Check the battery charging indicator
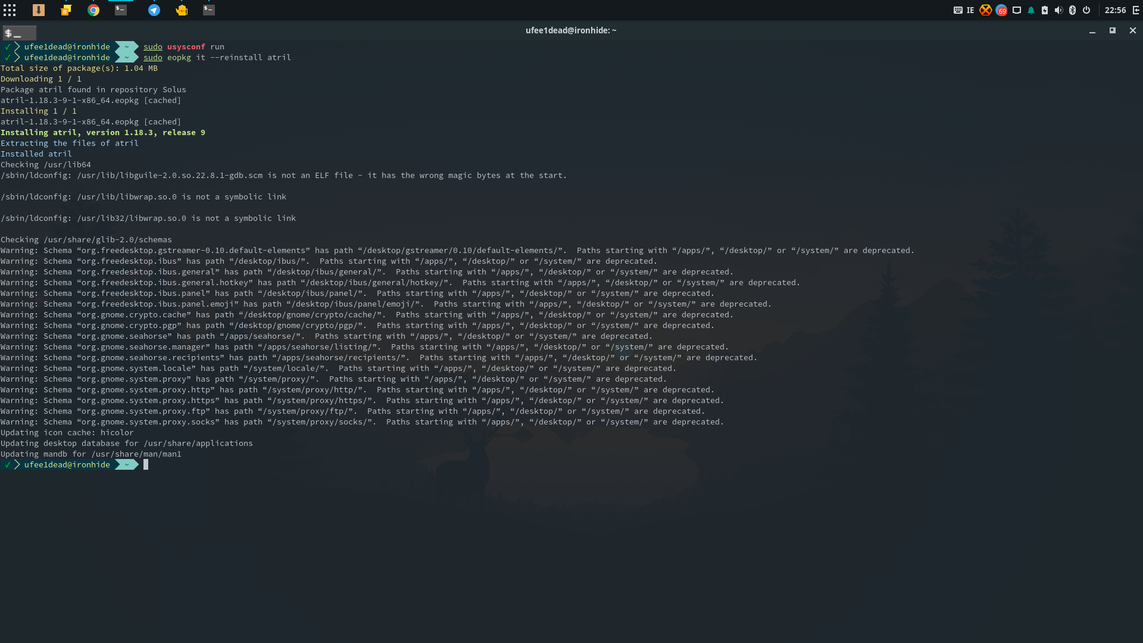 coord(1045,10)
